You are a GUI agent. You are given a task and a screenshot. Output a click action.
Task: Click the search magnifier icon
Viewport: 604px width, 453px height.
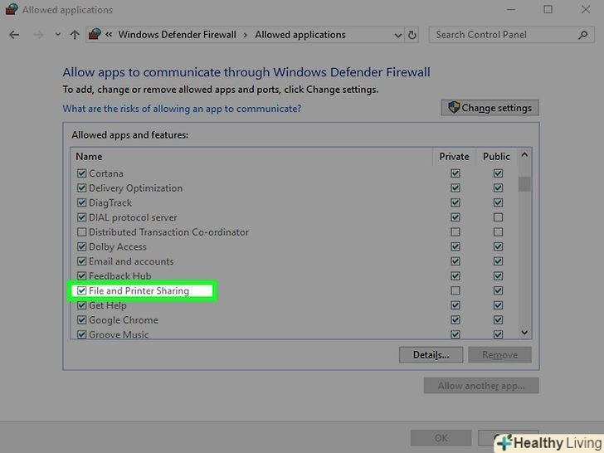tap(583, 35)
